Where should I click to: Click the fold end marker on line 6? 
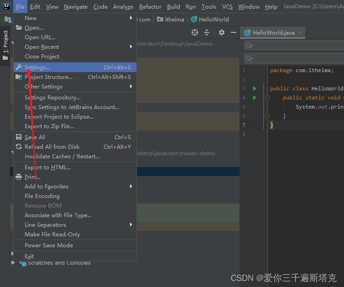click(x=267, y=116)
